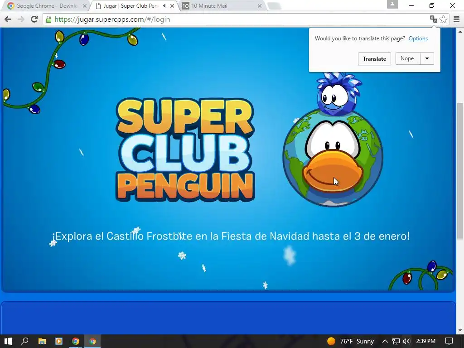Image resolution: width=464 pixels, height=348 pixels.
Task: Click the Nope button
Action: [407, 58]
